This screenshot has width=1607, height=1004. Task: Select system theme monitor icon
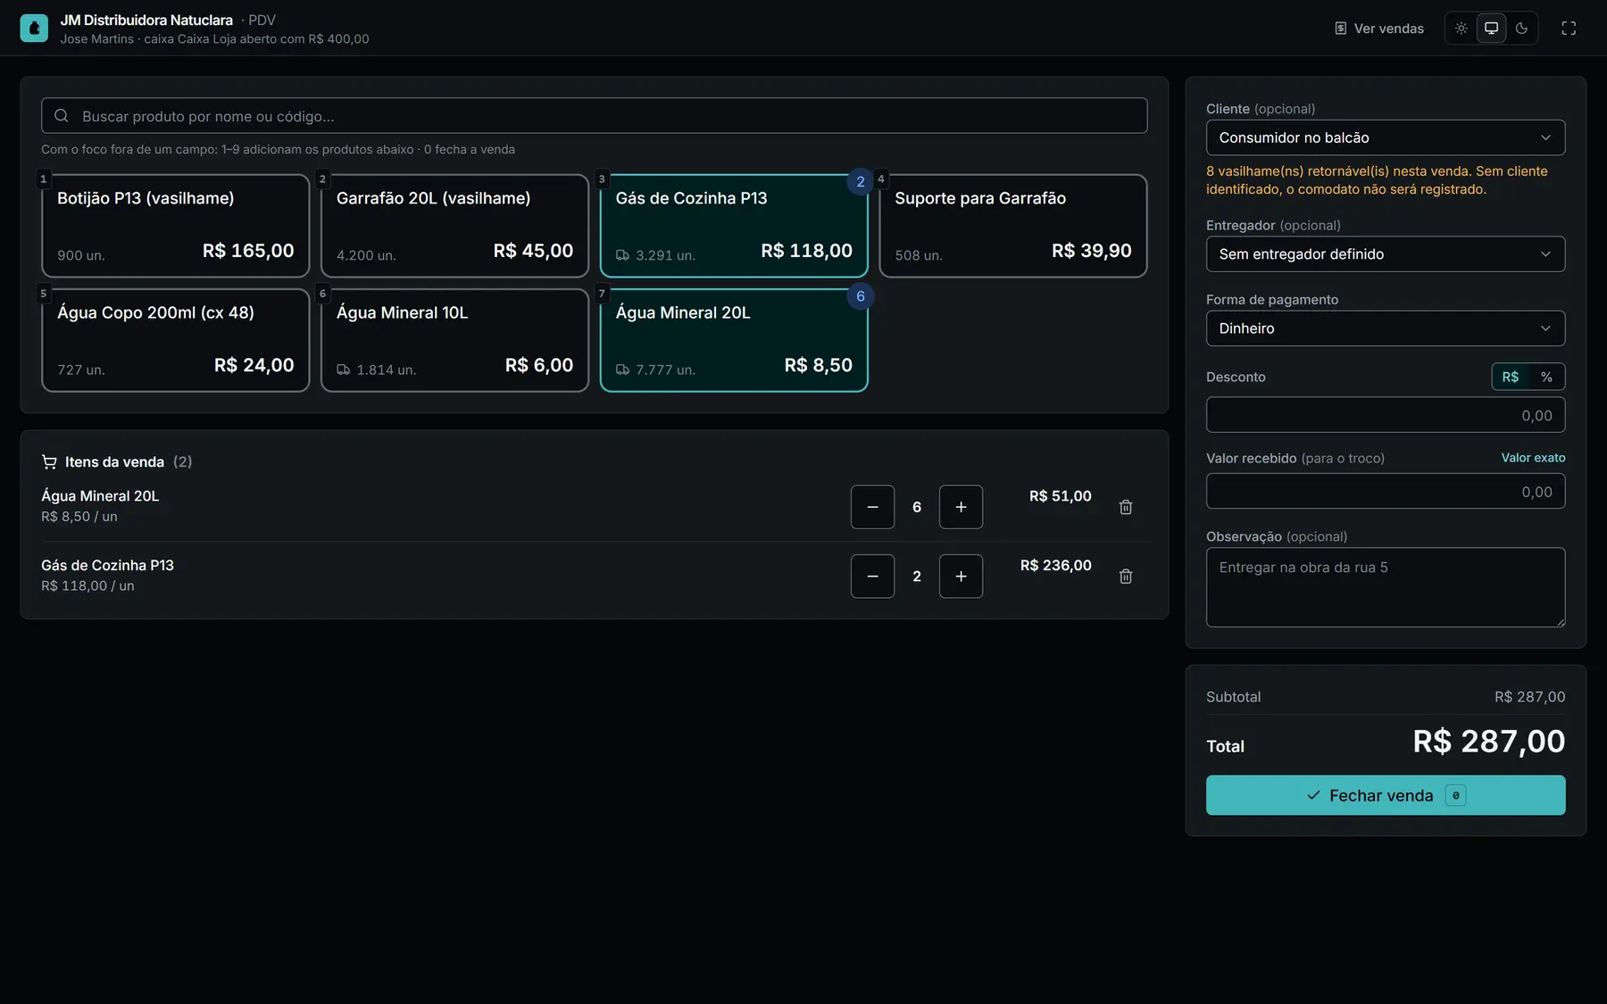pyautogui.click(x=1491, y=29)
